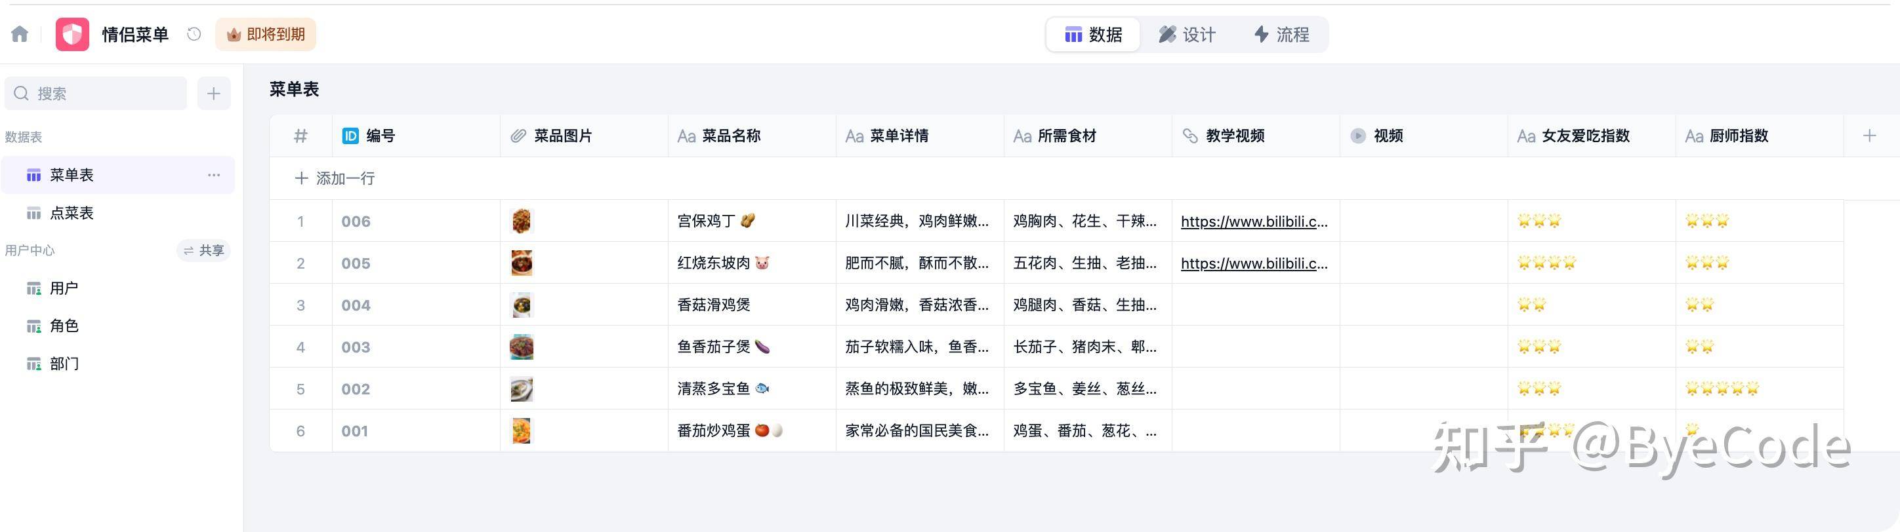Open bilibili link in row 006
Image resolution: width=1900 pixels, height=532 pixels.
click(1254, 221)
